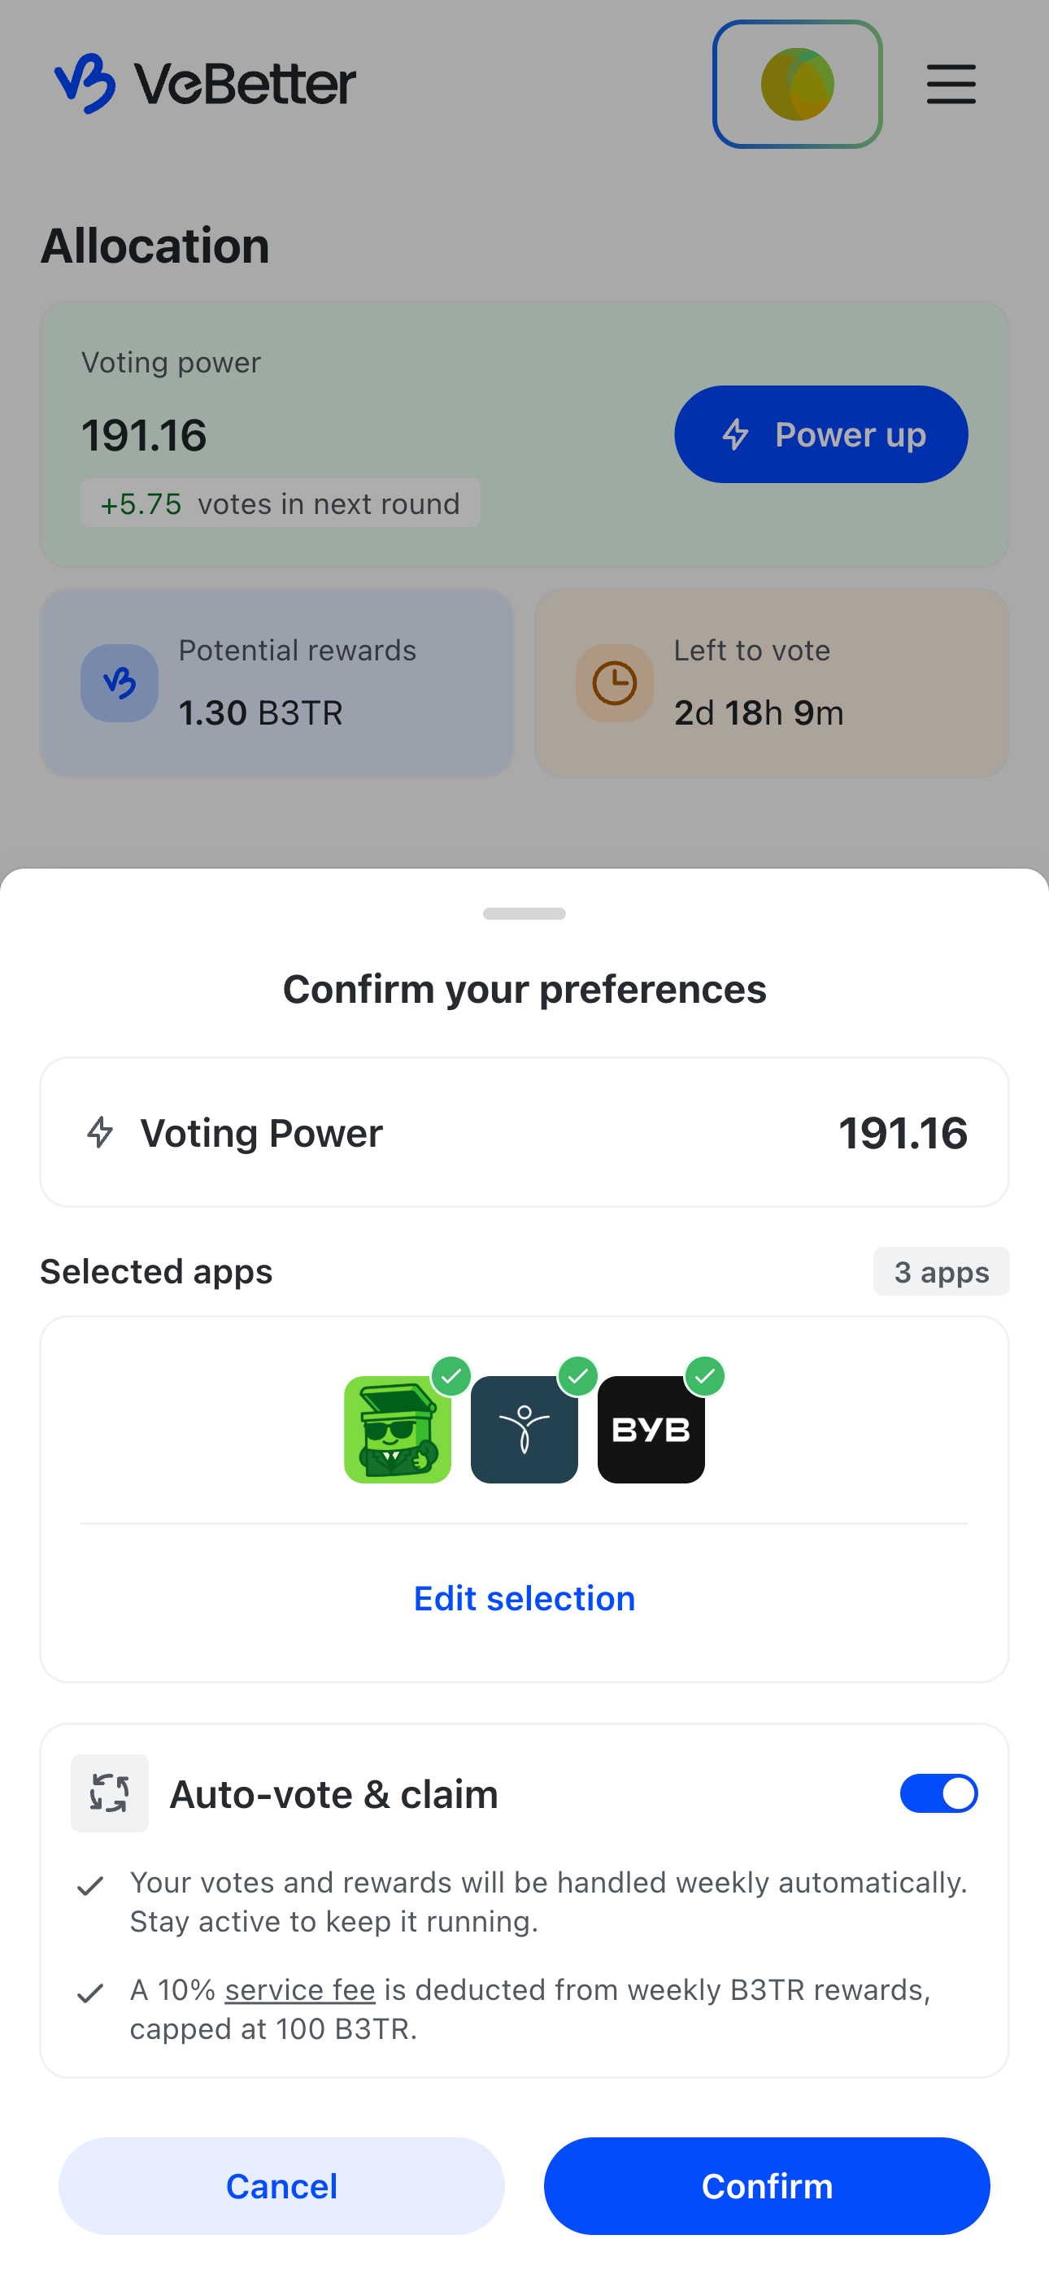
Task: Open the hamburger menu
Action: click(x=950, y=84)
